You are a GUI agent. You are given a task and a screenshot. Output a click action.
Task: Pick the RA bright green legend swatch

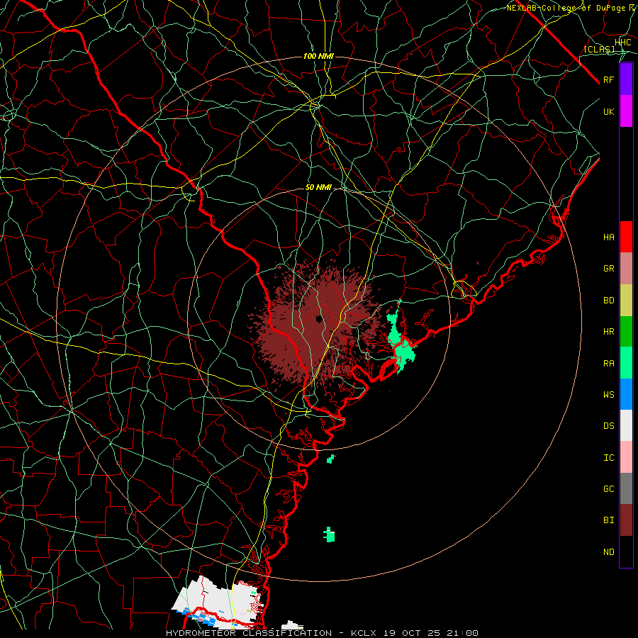click(626, 363)
